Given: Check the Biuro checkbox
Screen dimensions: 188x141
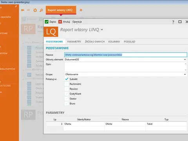Looking at the screenshot, I should (67, 103).
